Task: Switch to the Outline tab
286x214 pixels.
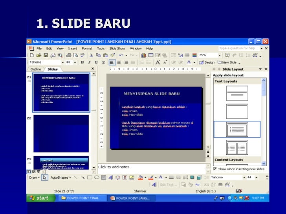Action: click(x=36, y=69)
